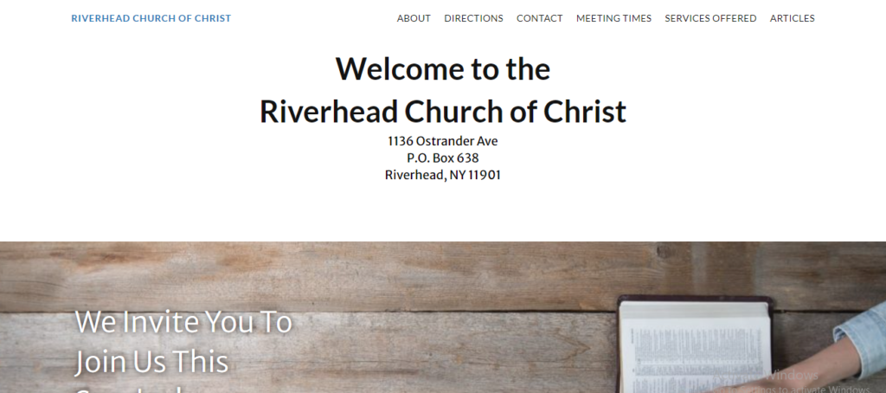Click the Riverhead, NY 11901 line
Image resolution: width=886 pixels, height=393 pixels.
442,175
